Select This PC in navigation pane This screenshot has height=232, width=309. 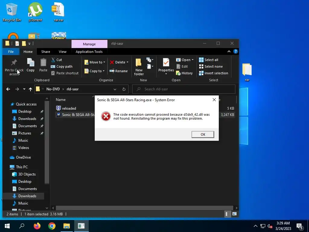pyautogui.click(x=22, y=167)
